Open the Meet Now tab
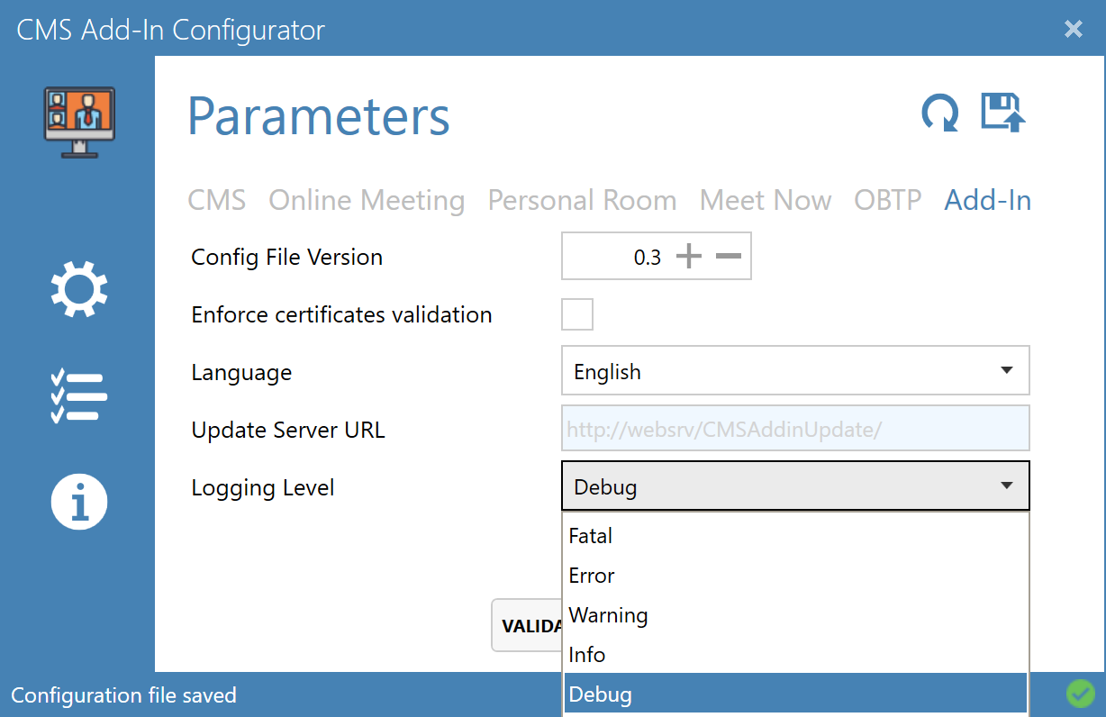Screen dimensions: 1106x717 point(766,200)
